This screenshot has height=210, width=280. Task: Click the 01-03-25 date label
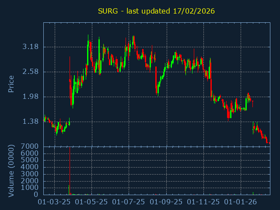55,202
